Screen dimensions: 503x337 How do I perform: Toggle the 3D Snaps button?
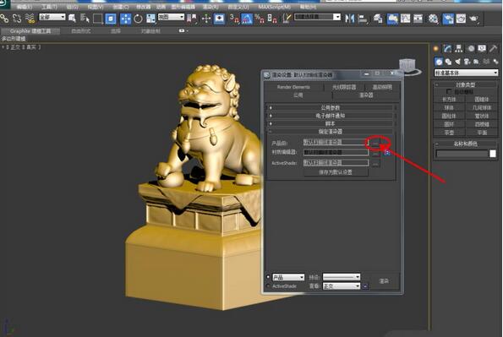[234, 19]
